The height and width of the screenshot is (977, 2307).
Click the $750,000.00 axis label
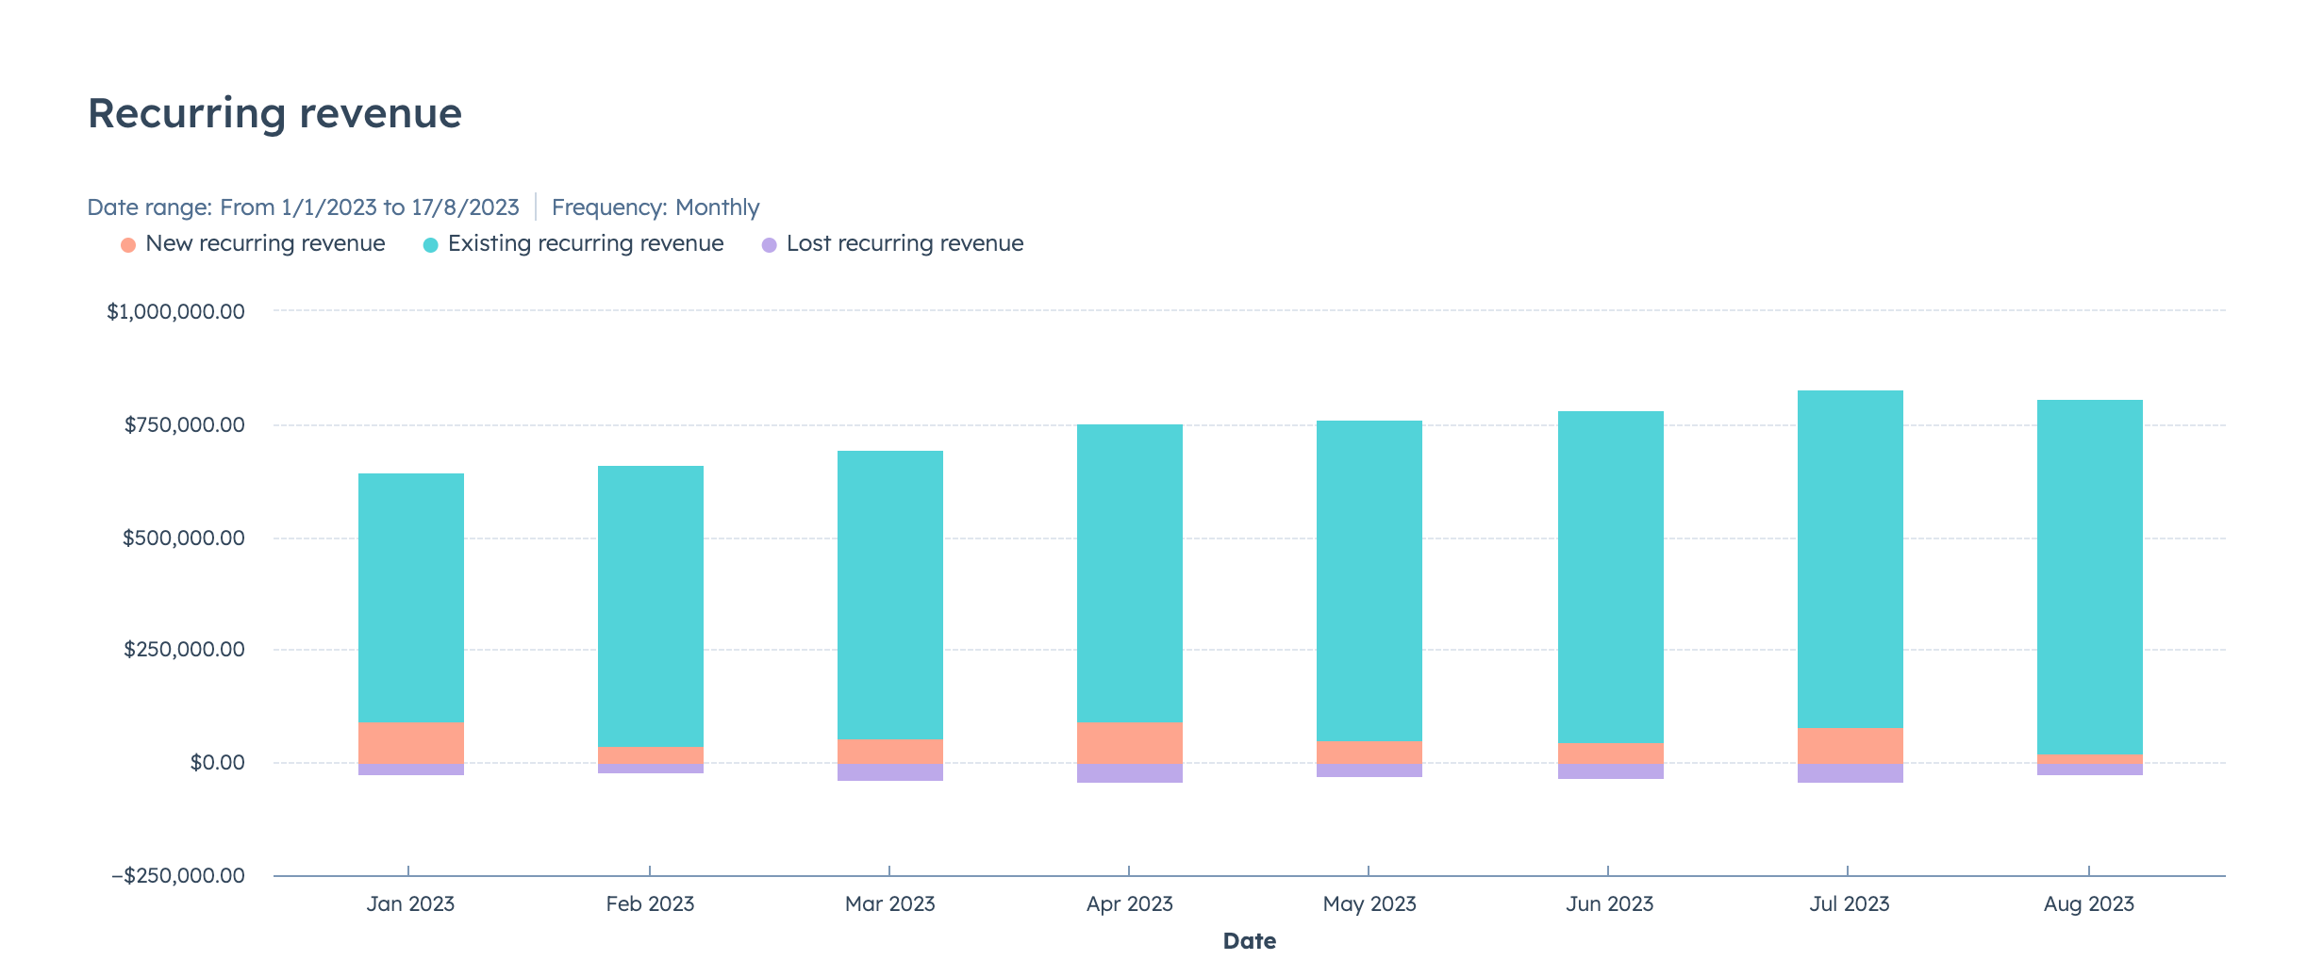(185, 424)
